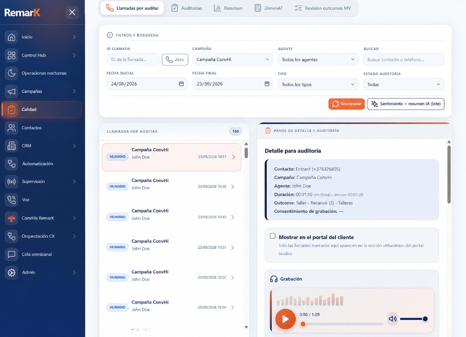Switch to the DimenAT tab
Screen dimensions: 466x337
tap(268, 8)
